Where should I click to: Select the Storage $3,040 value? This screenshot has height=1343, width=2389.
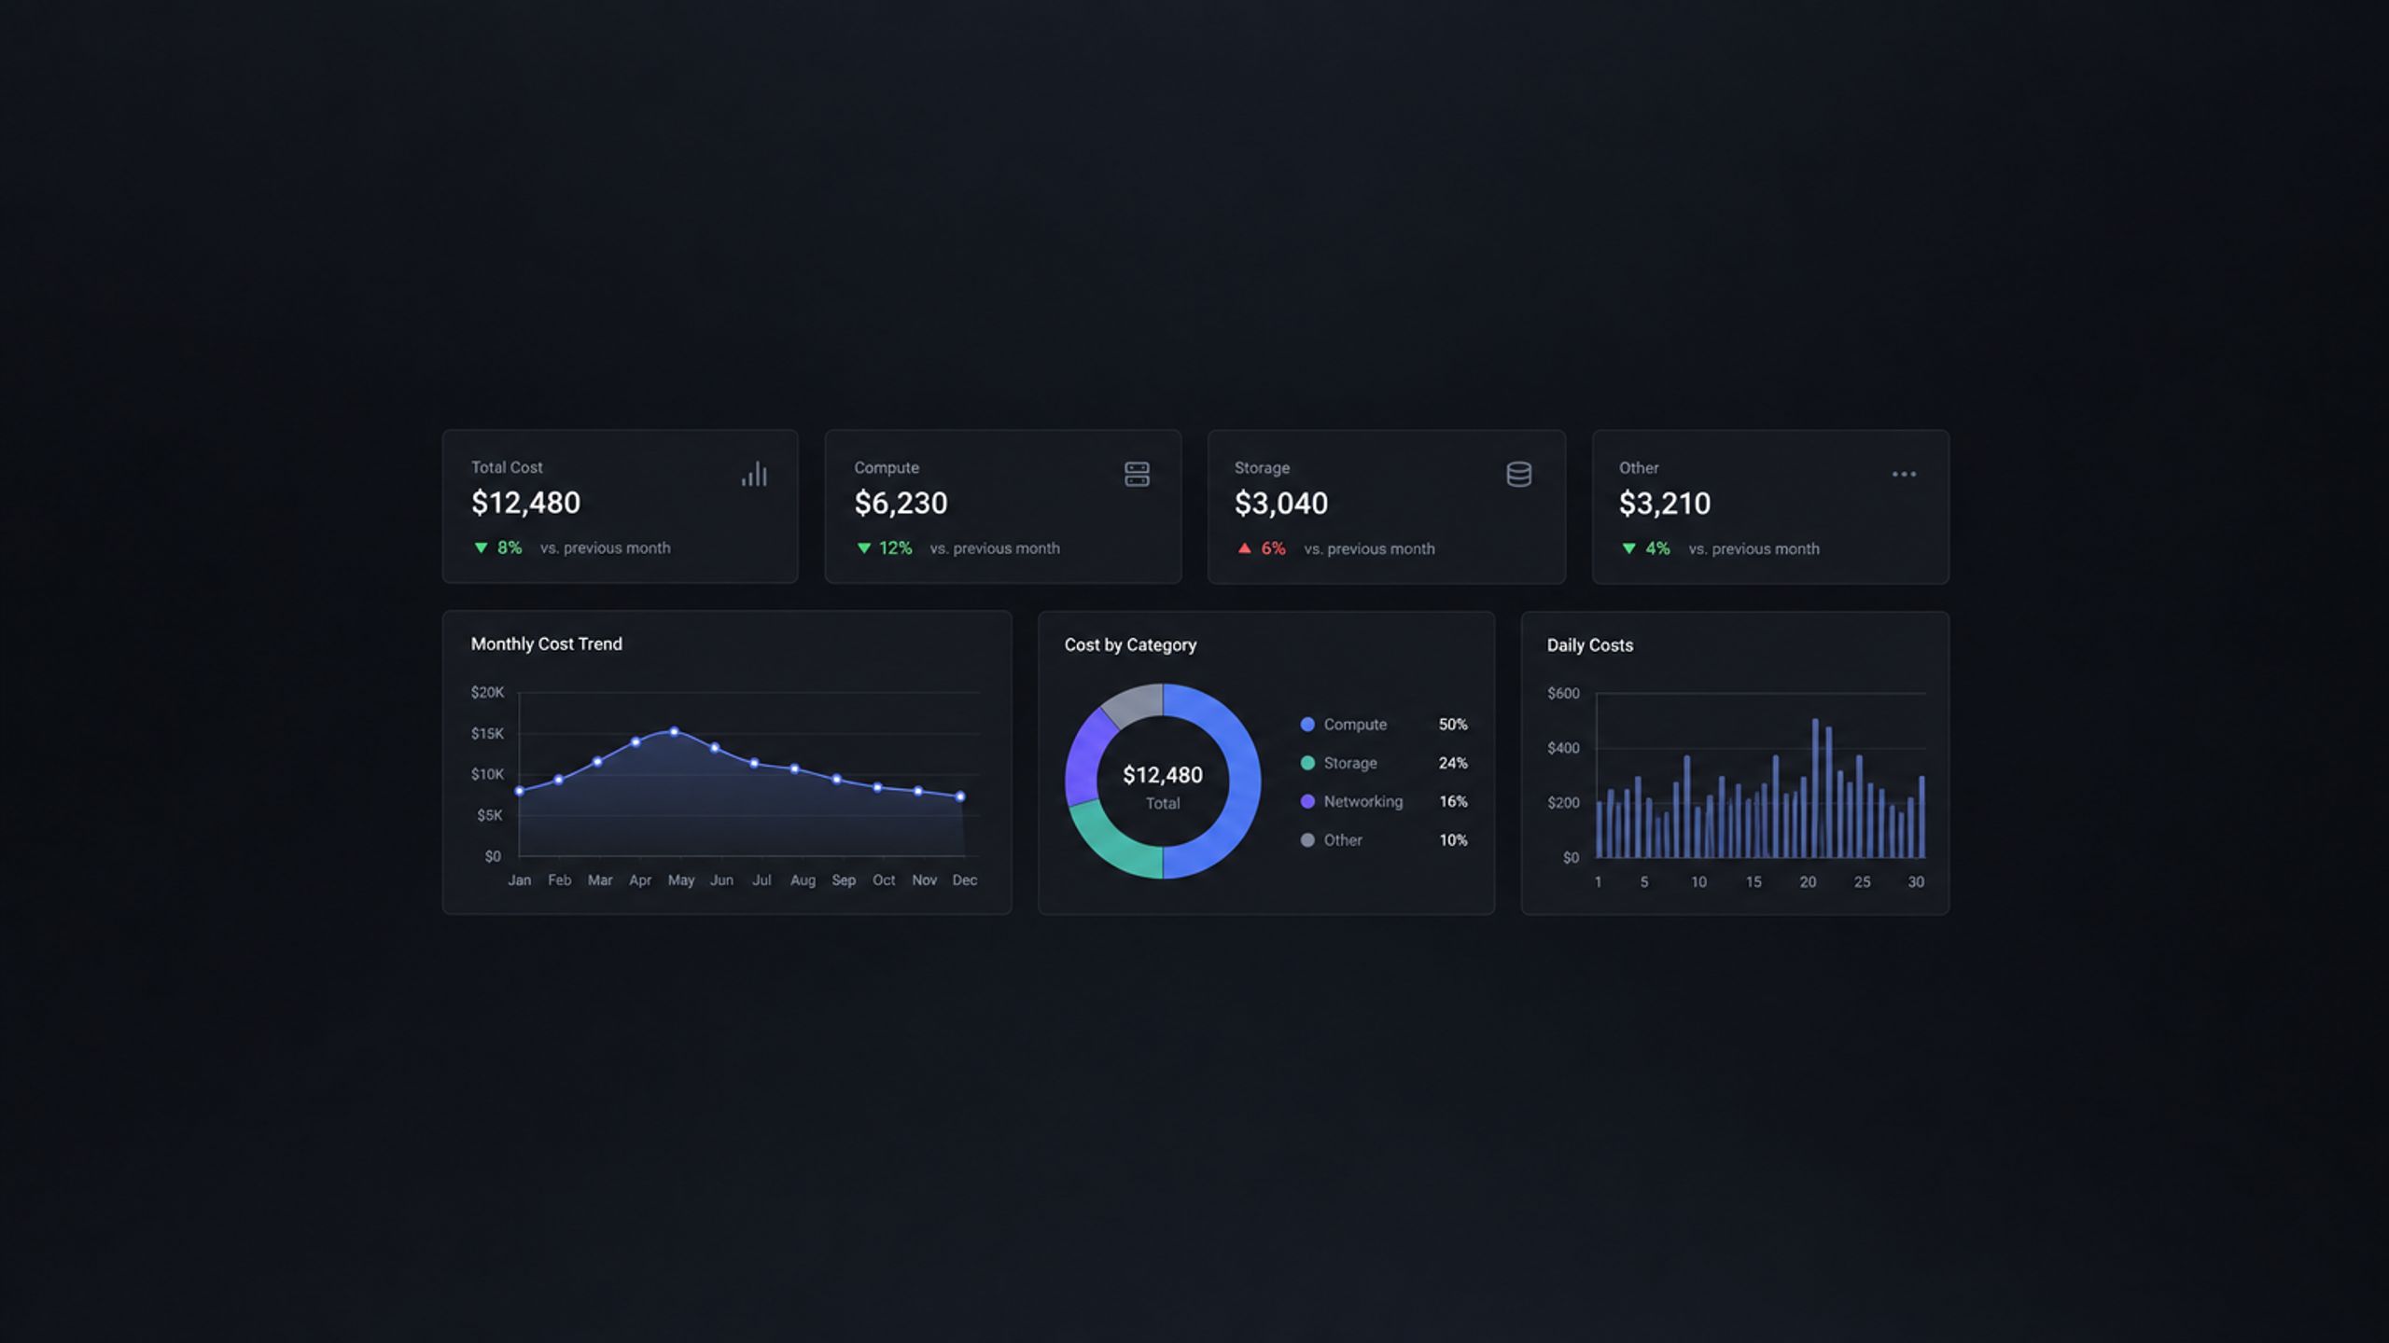pos(1281,504)
